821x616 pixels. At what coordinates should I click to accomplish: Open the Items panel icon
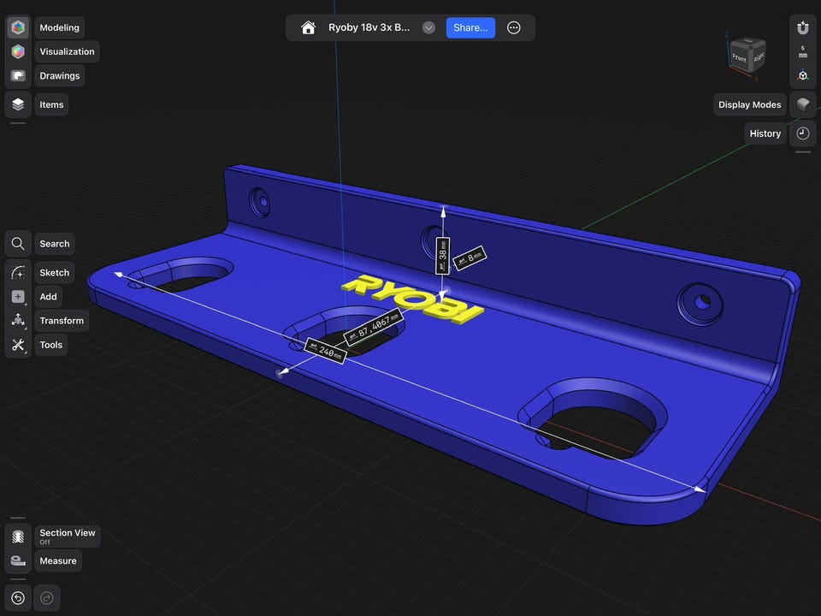[18, 104]
